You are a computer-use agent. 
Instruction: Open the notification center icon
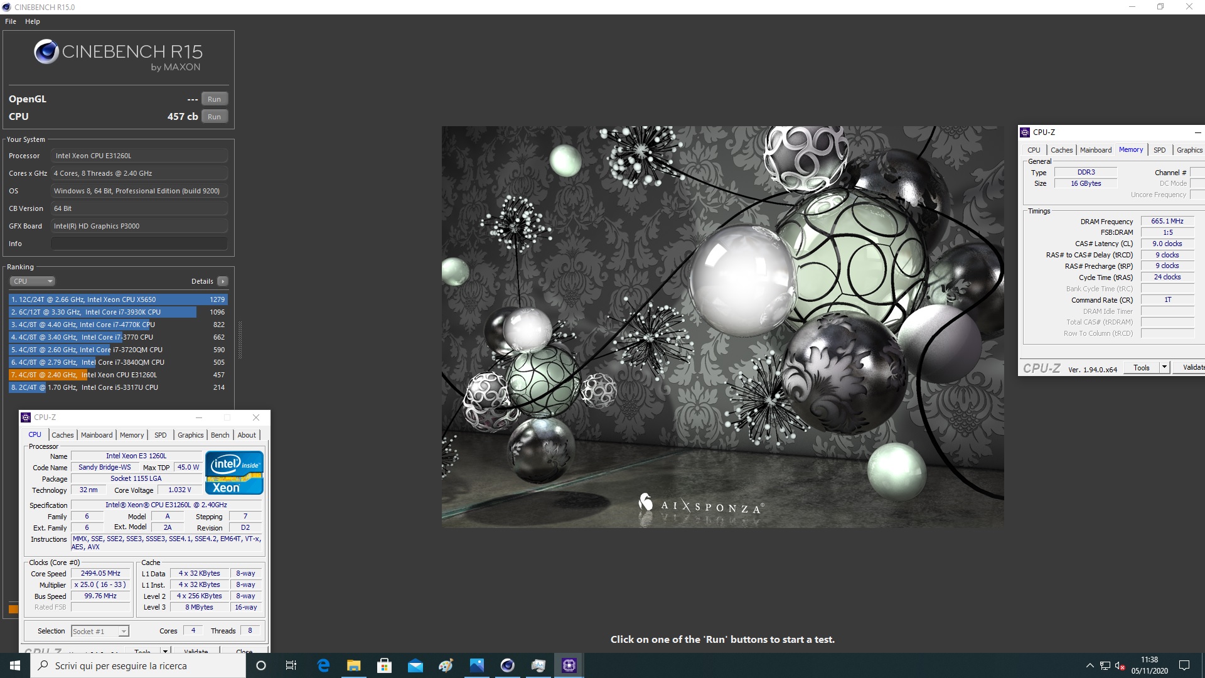[1184, 665]
